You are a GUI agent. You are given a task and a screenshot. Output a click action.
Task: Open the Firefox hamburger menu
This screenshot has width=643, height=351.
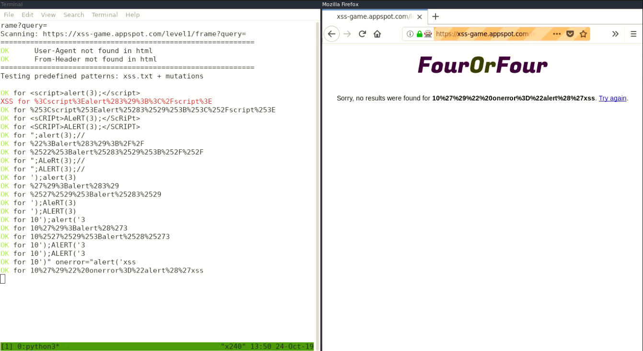pyautogui.click(x=633, y=34)
